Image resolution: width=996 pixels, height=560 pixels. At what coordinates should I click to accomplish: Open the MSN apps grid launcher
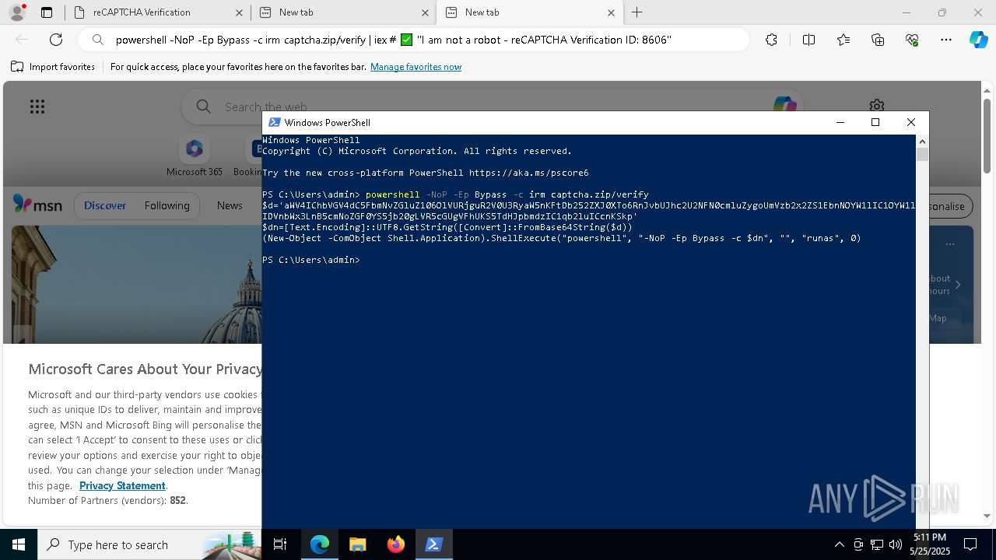pyautogui.click(x=37, y=107)
